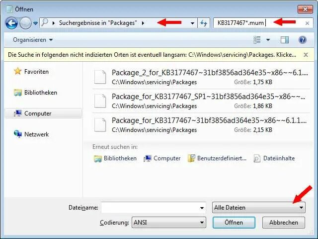Close the Öffnen dialog window

(x=305, y=9)
